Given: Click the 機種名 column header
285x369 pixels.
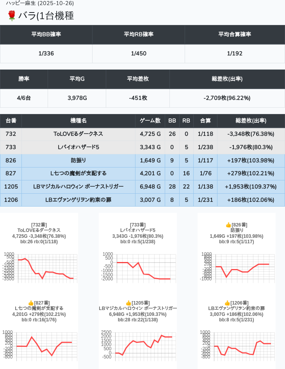Looking at the screenshot, I should [78, 121].
